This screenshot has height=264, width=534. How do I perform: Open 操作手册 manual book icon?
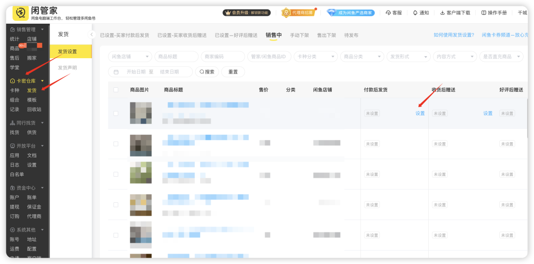(x=494, y=12)
